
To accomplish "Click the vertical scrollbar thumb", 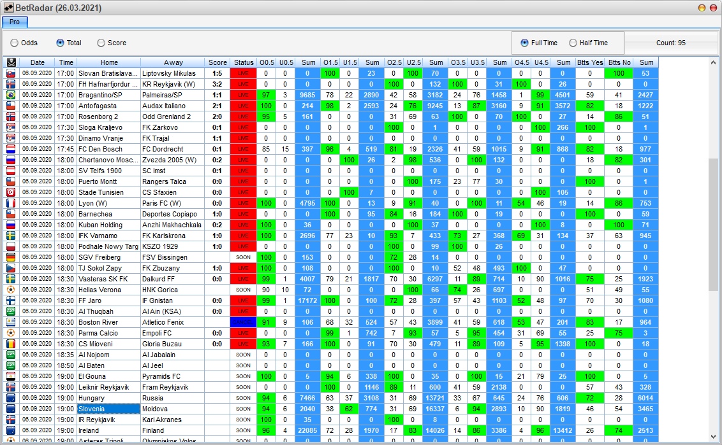I will click(x=713, y=224).
